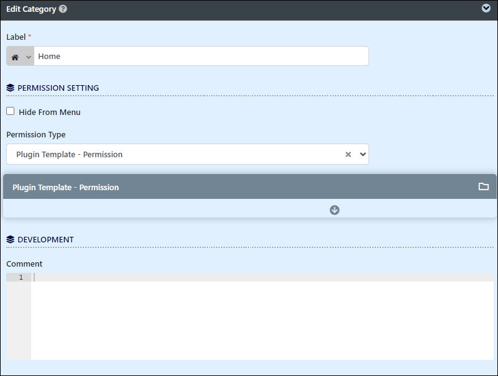The image size is (498, 376).
Task: Click the Edit Category title text
Action: click(31, 9)
